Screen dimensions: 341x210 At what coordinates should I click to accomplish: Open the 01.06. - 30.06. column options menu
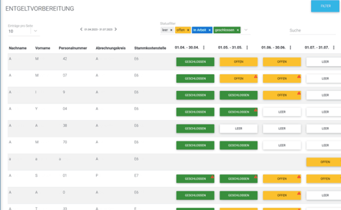pos(290,48)
